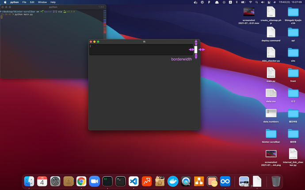Select internal_link_checker.py on the desktop
This screenshot has width=305, height=190.
[x=293, y=157]
